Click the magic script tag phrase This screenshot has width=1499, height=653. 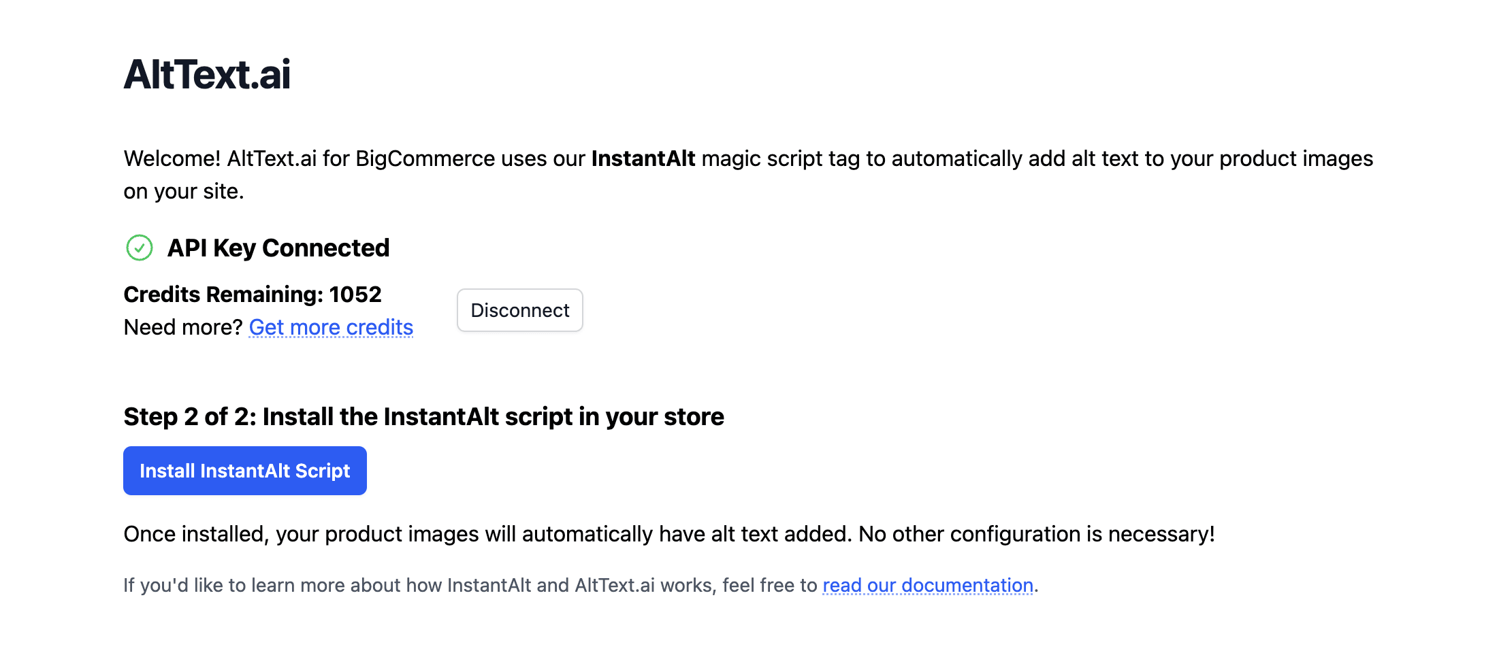780,158
